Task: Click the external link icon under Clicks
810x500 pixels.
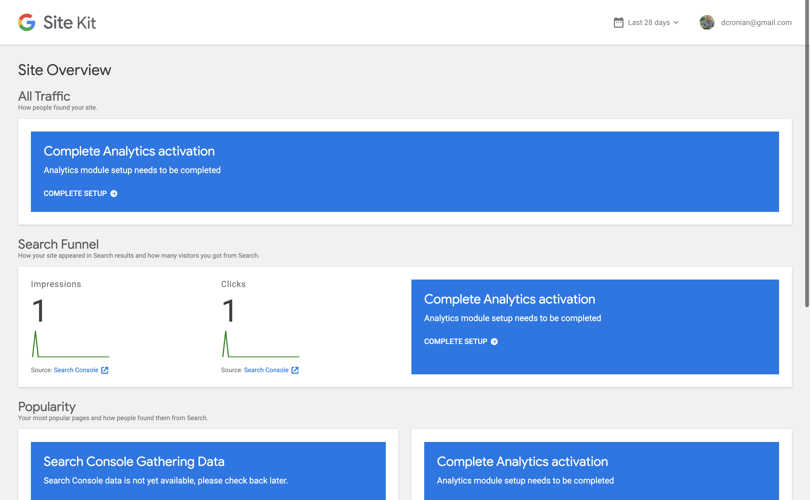Action: 295,370
